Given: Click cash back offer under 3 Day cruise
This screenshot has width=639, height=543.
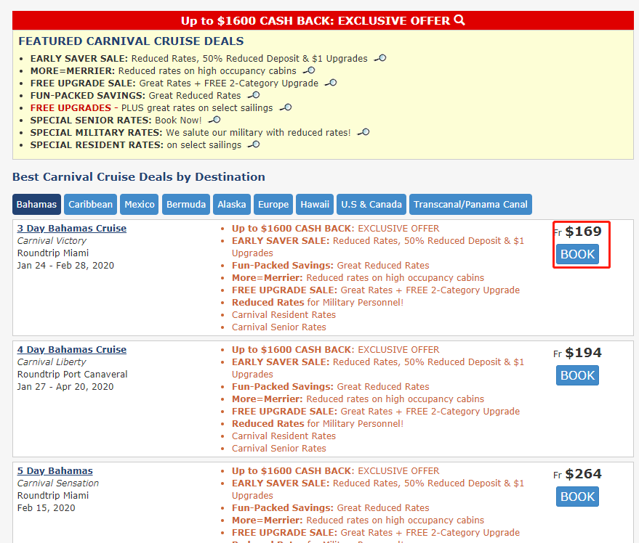Looking at the screenshot, I should click(335, 229).
